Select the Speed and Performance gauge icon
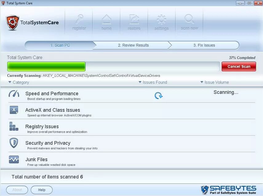The height and width of the screenshot is (196, 263). point(14,94)
